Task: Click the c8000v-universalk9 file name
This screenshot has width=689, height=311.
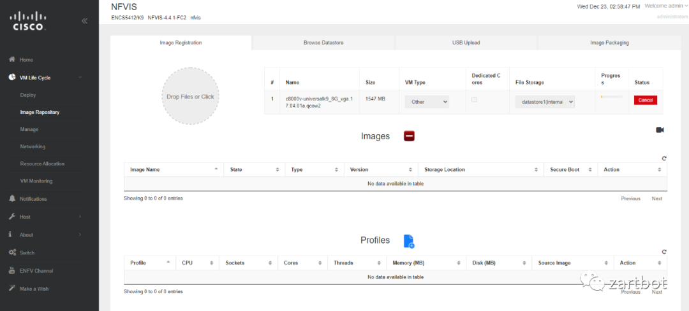Action: click(318, 102)
